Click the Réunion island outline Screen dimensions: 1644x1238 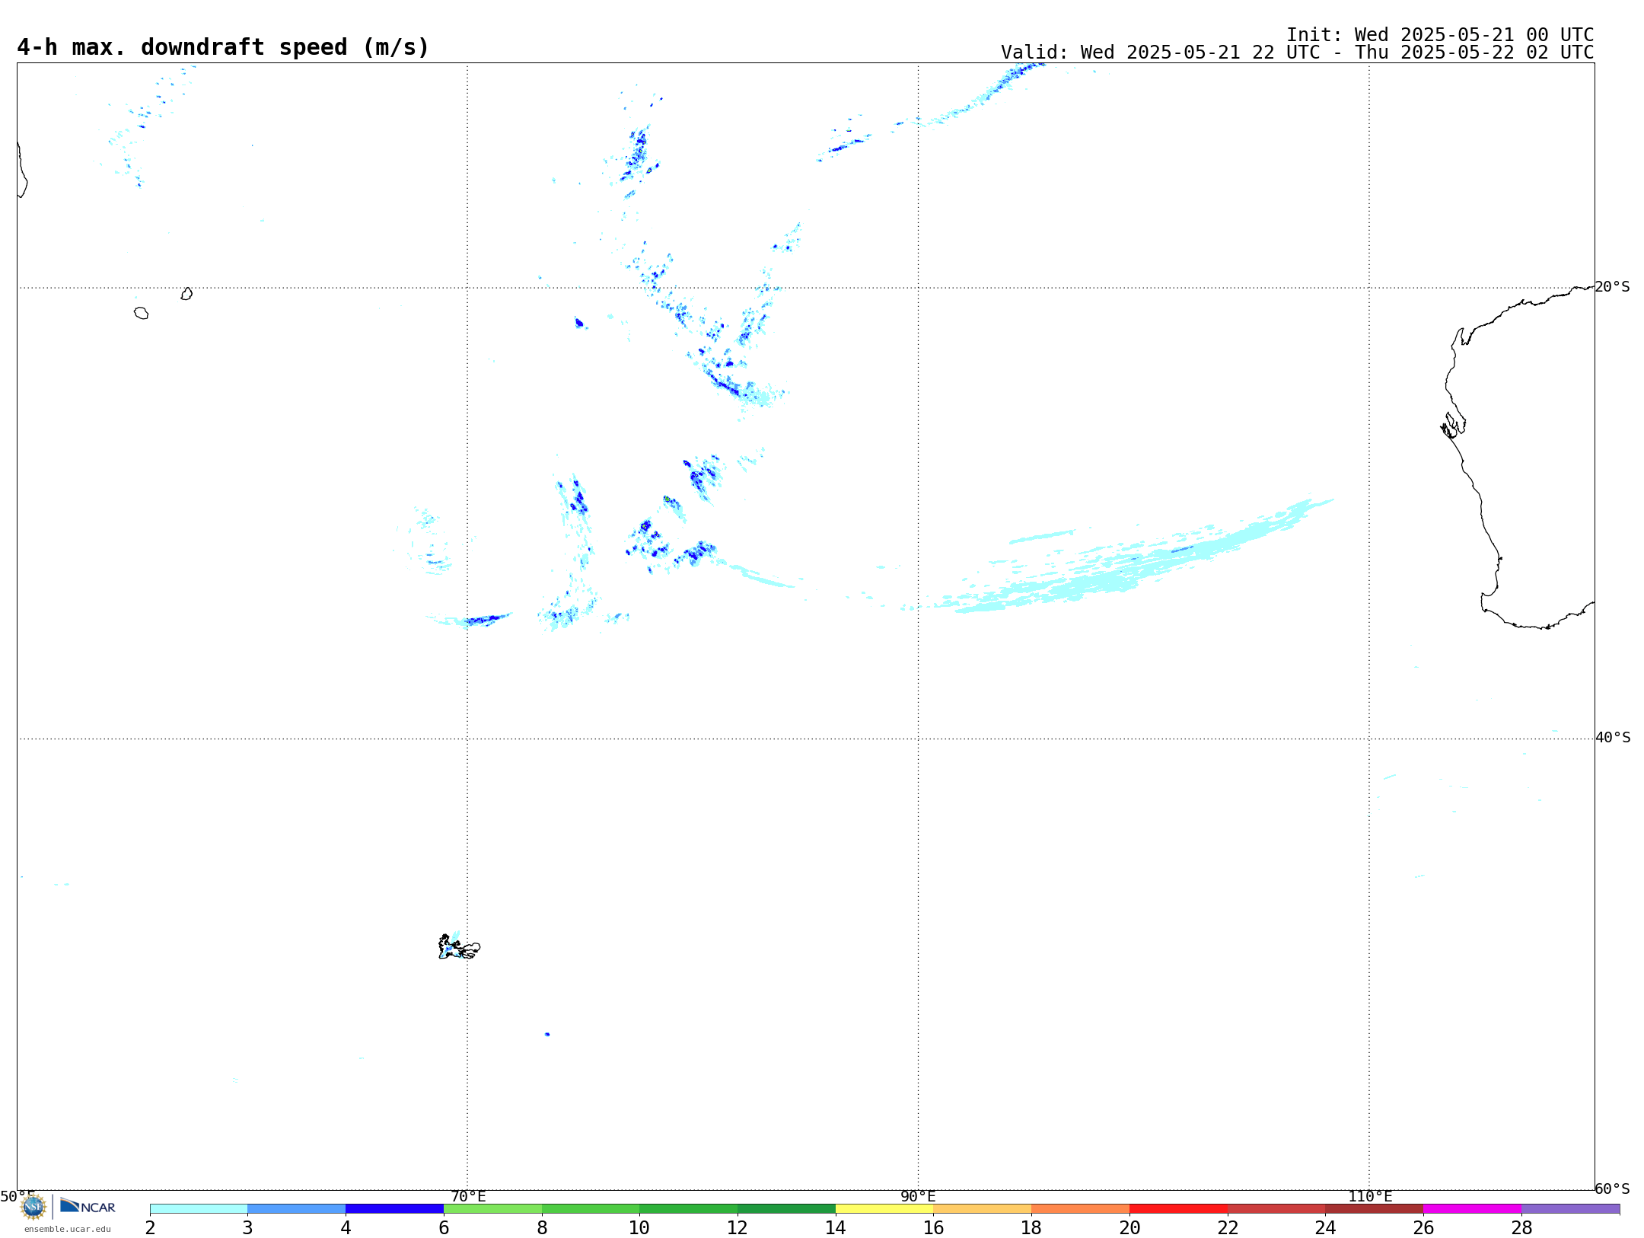click(x=141, y=313)
